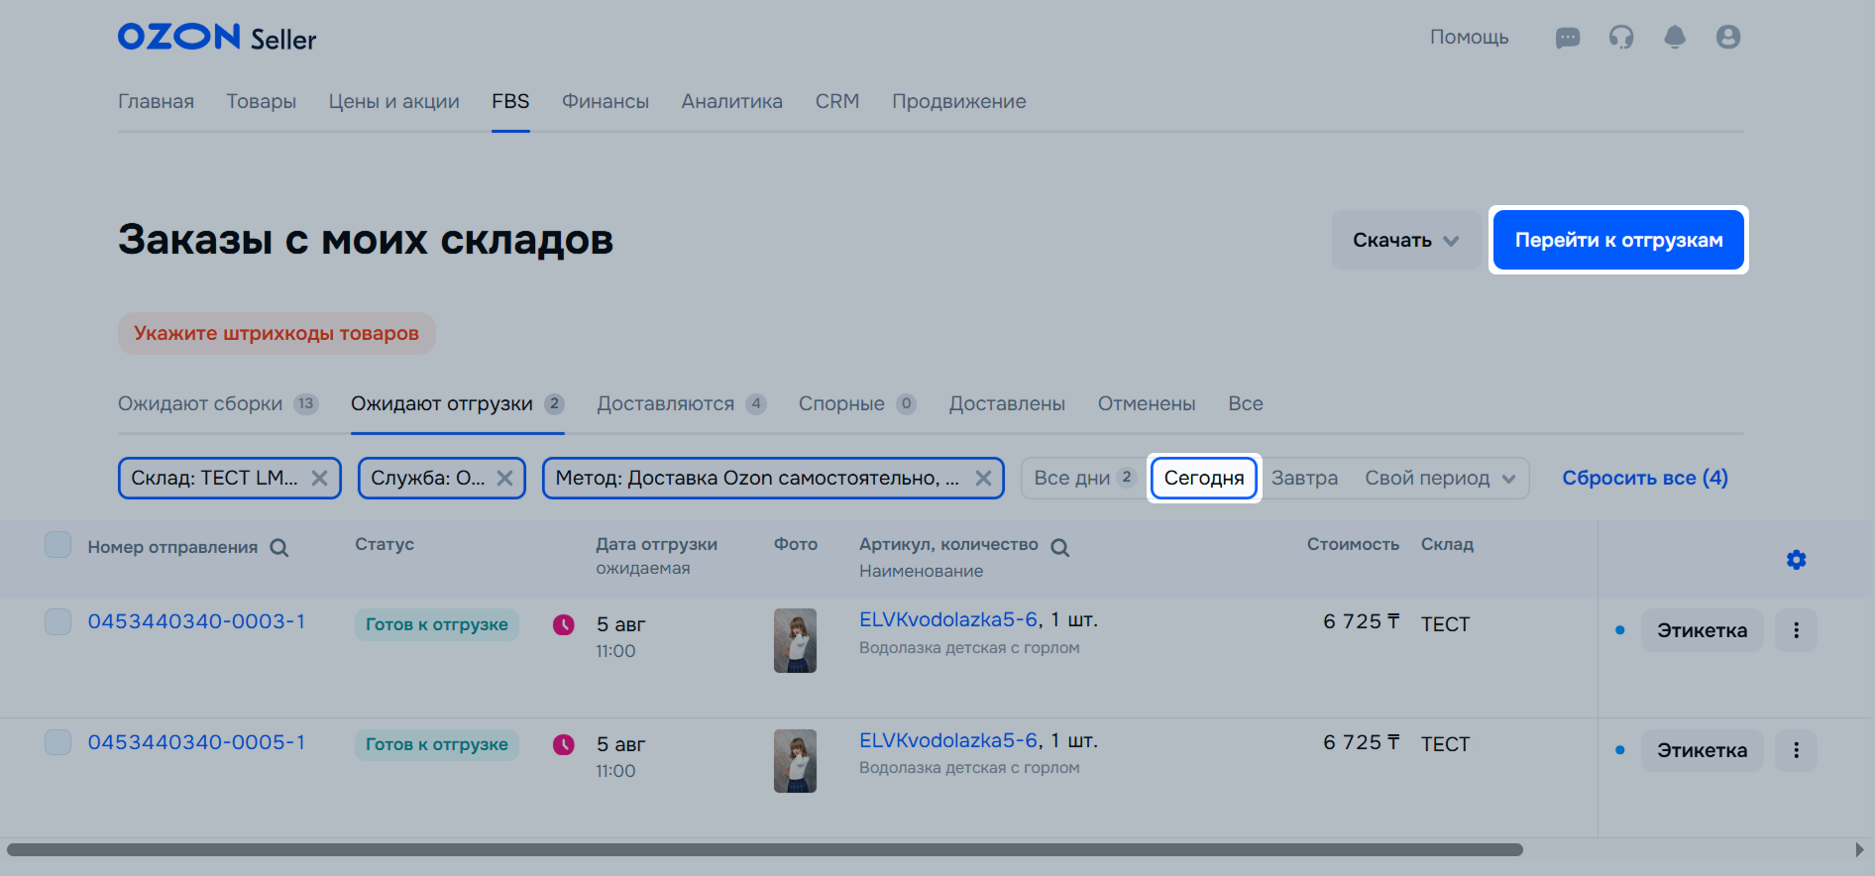Switch to Ожидают сборки tab

tap(218, 403)
